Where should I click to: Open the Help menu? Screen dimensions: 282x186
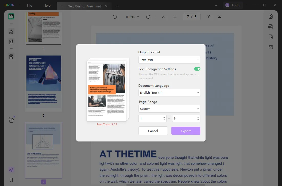47,5
